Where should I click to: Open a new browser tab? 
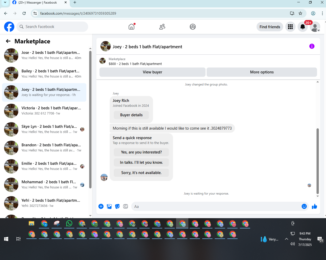[x=75, y=3]
